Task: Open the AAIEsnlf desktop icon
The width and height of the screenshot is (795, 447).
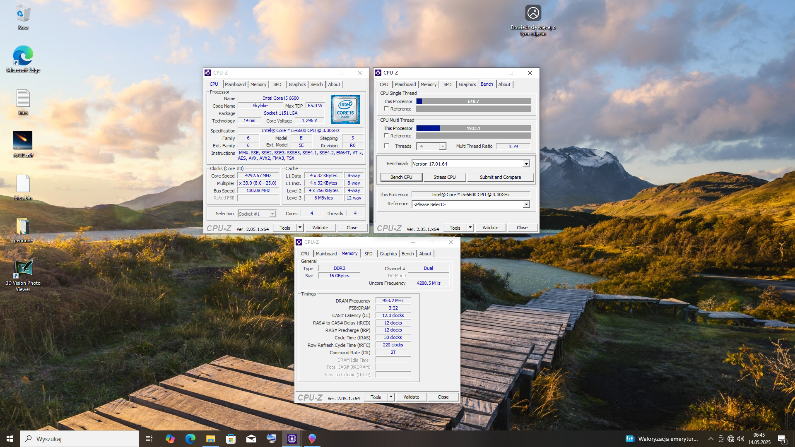Action: [23, 141]
